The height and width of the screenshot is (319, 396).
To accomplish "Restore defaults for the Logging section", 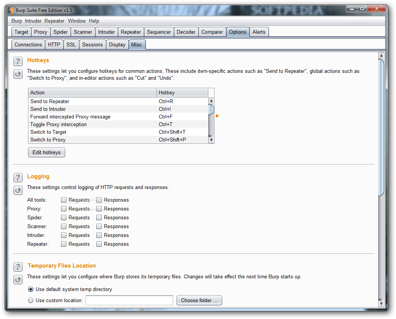I will tap(18, 190).
